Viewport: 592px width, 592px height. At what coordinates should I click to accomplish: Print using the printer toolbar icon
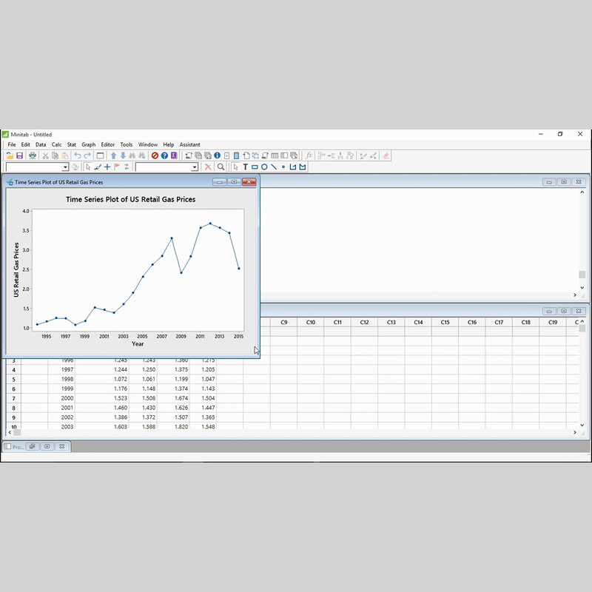click(33, 156)
